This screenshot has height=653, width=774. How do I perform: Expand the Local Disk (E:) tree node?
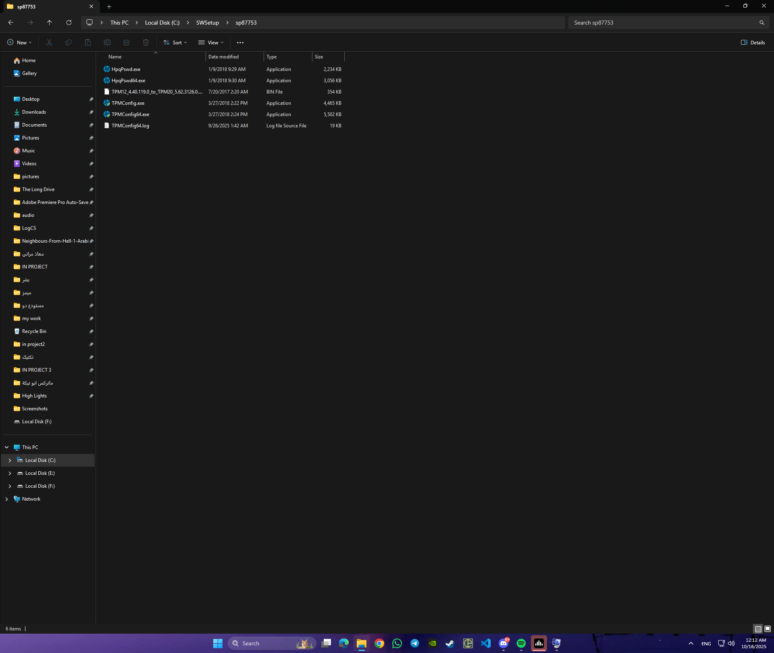pos(10,473)
